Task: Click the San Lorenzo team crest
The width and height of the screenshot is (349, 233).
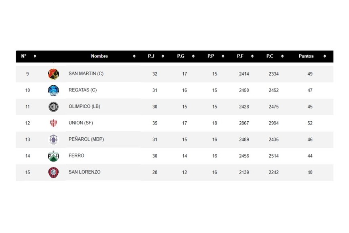Action: click(x=53, y=172)
